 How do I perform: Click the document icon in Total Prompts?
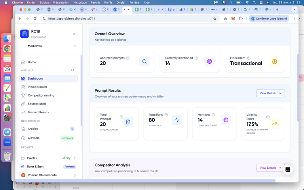click(128, 122)
